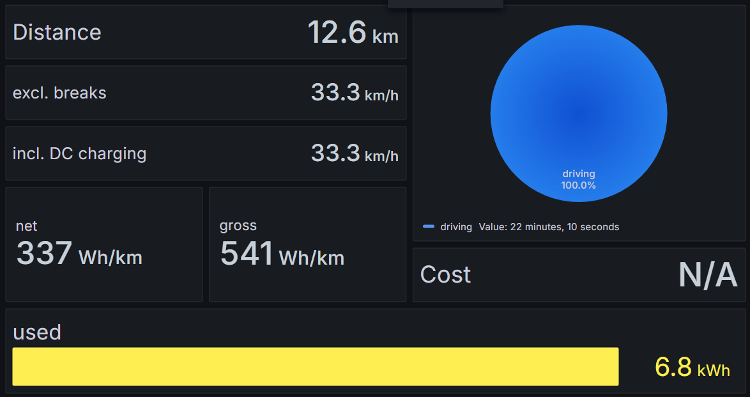Toggle the driving series in the legend

(456, 227)
